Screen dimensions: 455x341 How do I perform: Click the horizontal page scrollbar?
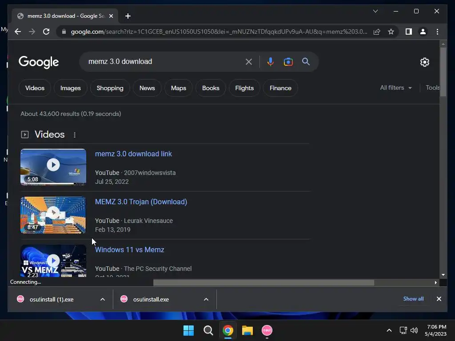point(263,282)
